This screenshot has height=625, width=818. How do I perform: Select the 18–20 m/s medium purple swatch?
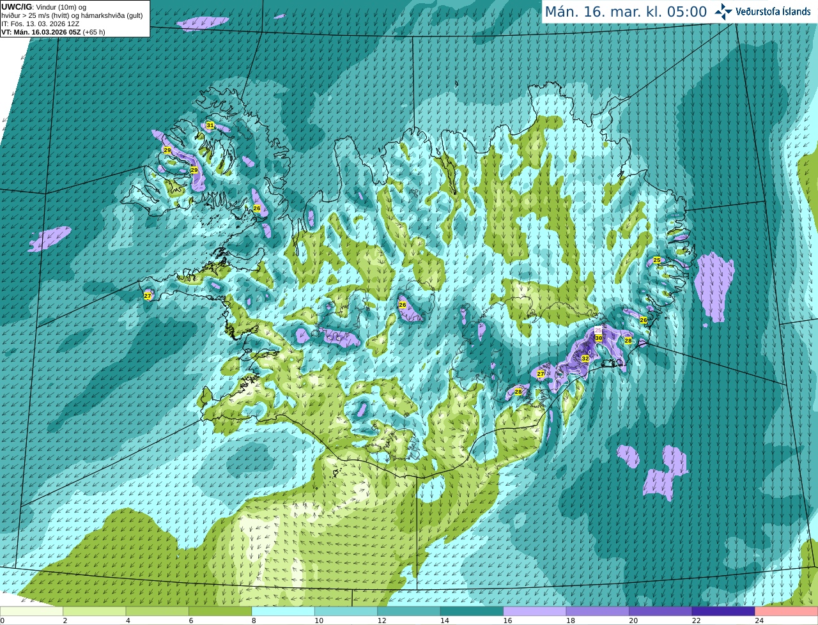[598, 611]
